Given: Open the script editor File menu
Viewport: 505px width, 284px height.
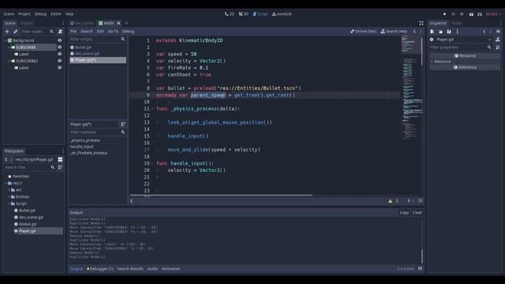Looking at the screenshot, I should (73, 32).
